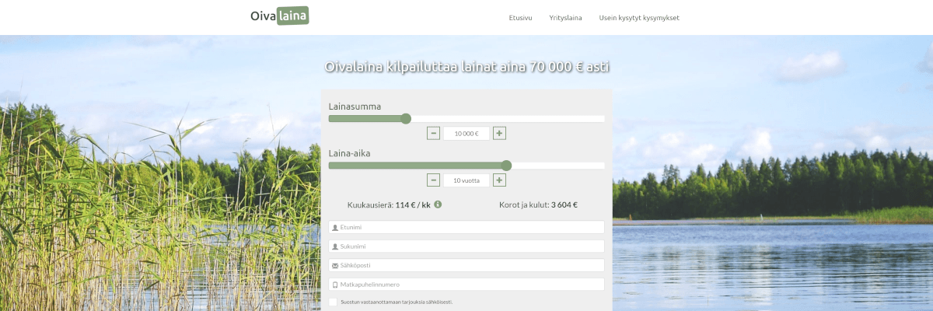Focus the Sukunimi input field
Viewport: 933px width, 311px height.
(x=466, y=246)
